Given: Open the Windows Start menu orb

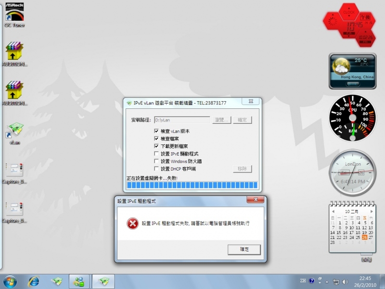Looking at the screenshot, I should pyautogui.click(x=10, y=281).
